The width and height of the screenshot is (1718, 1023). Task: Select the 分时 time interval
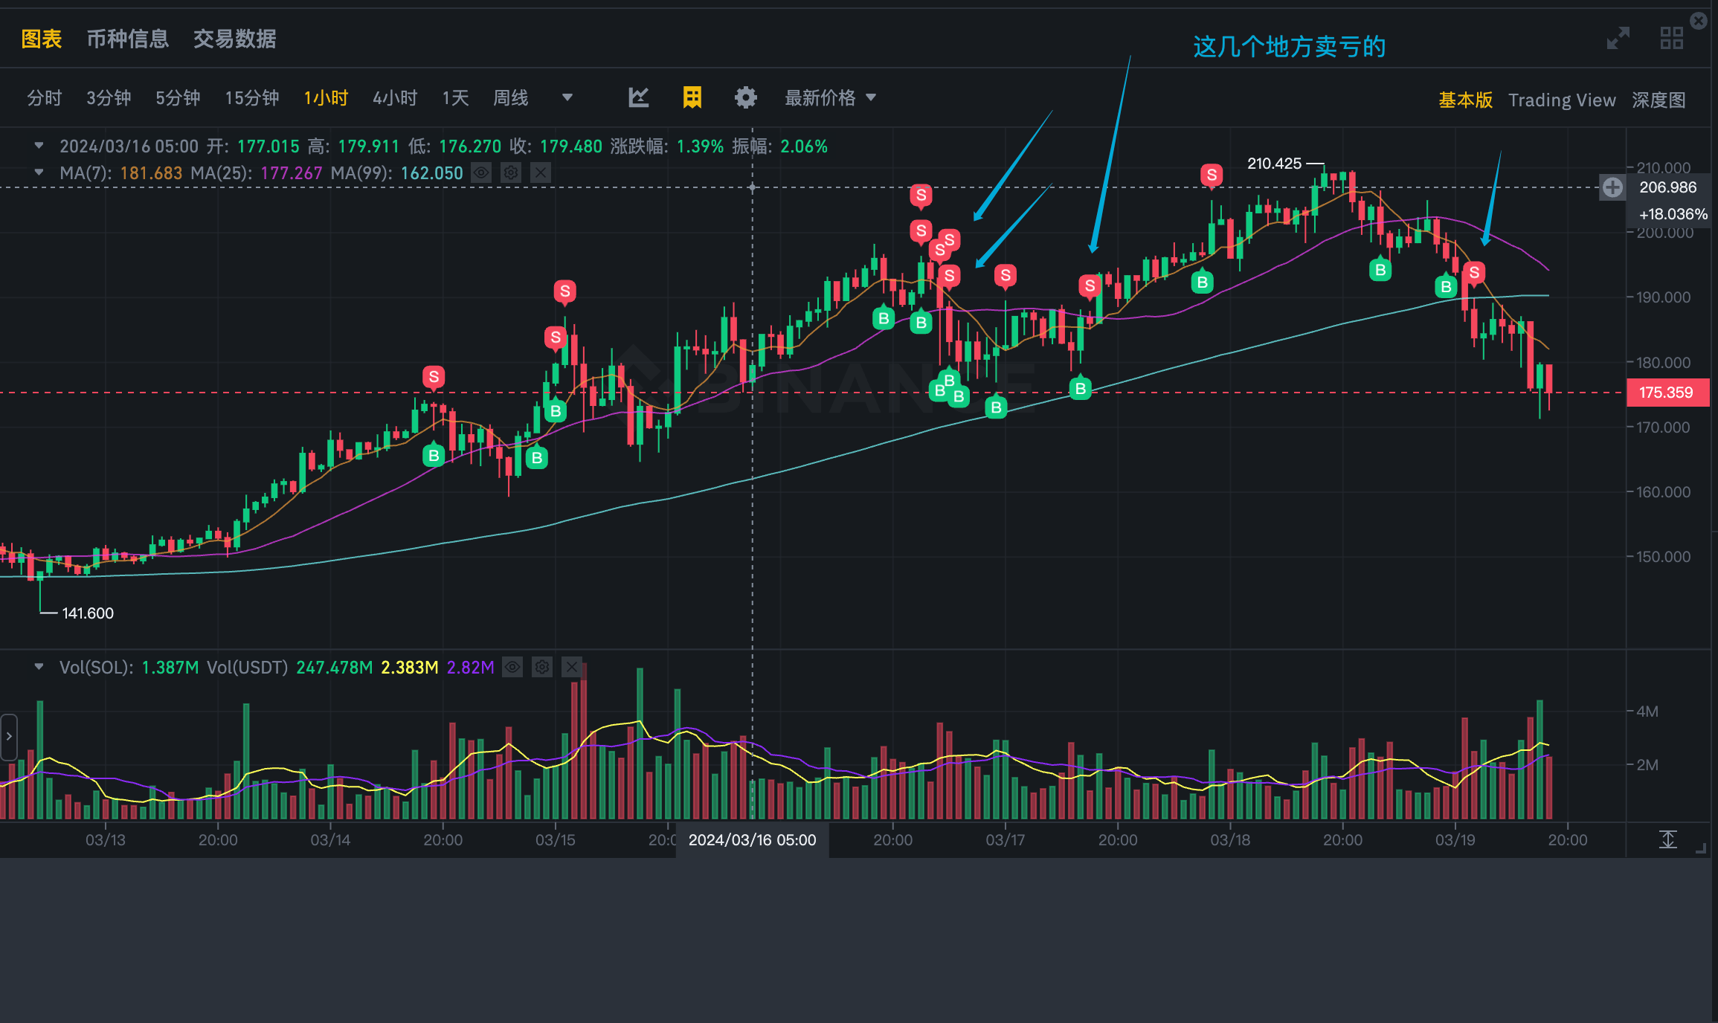point(45,97)
